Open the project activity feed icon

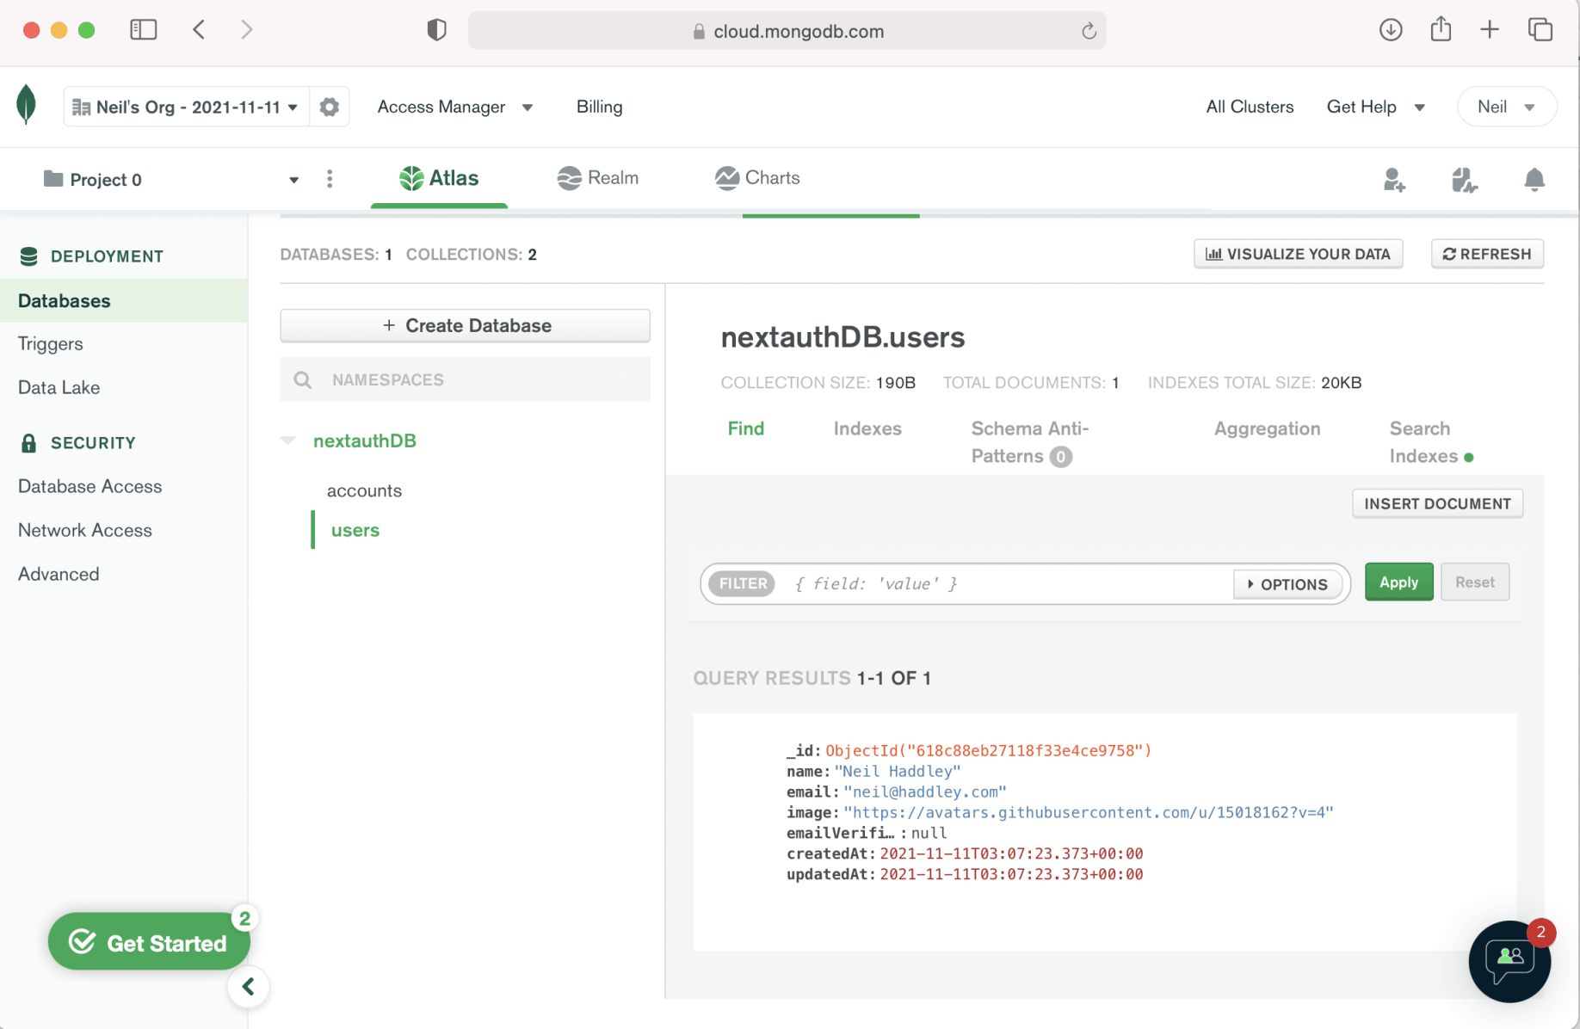pyautogui.click(x=1464, y=179)
